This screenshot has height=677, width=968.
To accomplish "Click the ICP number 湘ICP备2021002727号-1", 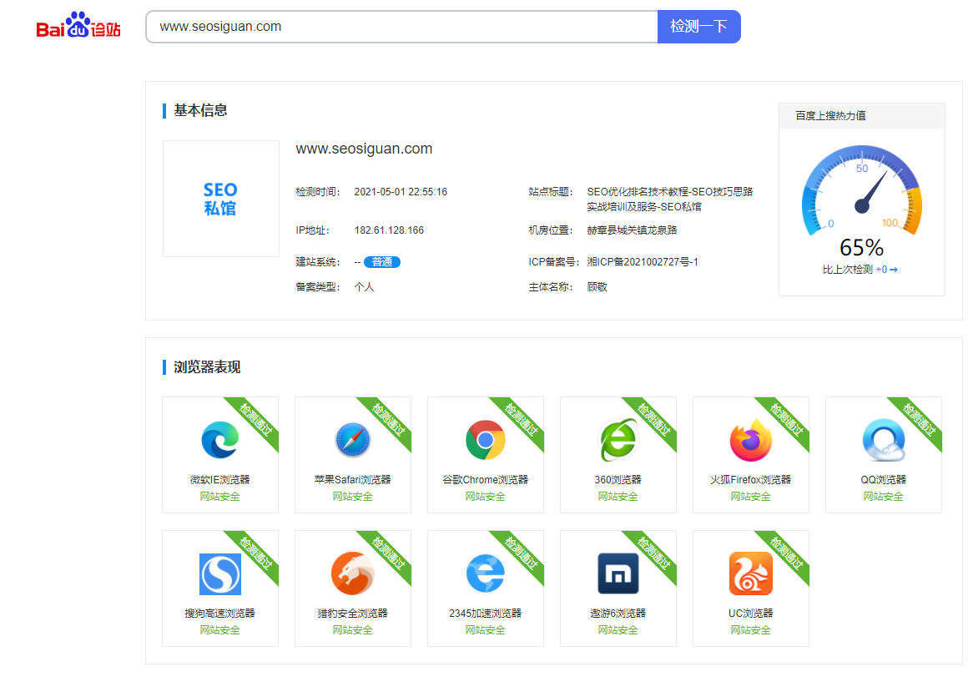I will (642, 262).
